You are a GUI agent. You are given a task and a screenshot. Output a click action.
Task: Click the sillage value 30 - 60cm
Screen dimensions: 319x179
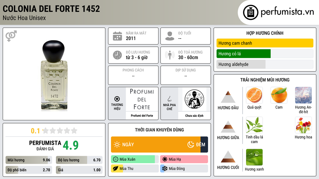188,57
